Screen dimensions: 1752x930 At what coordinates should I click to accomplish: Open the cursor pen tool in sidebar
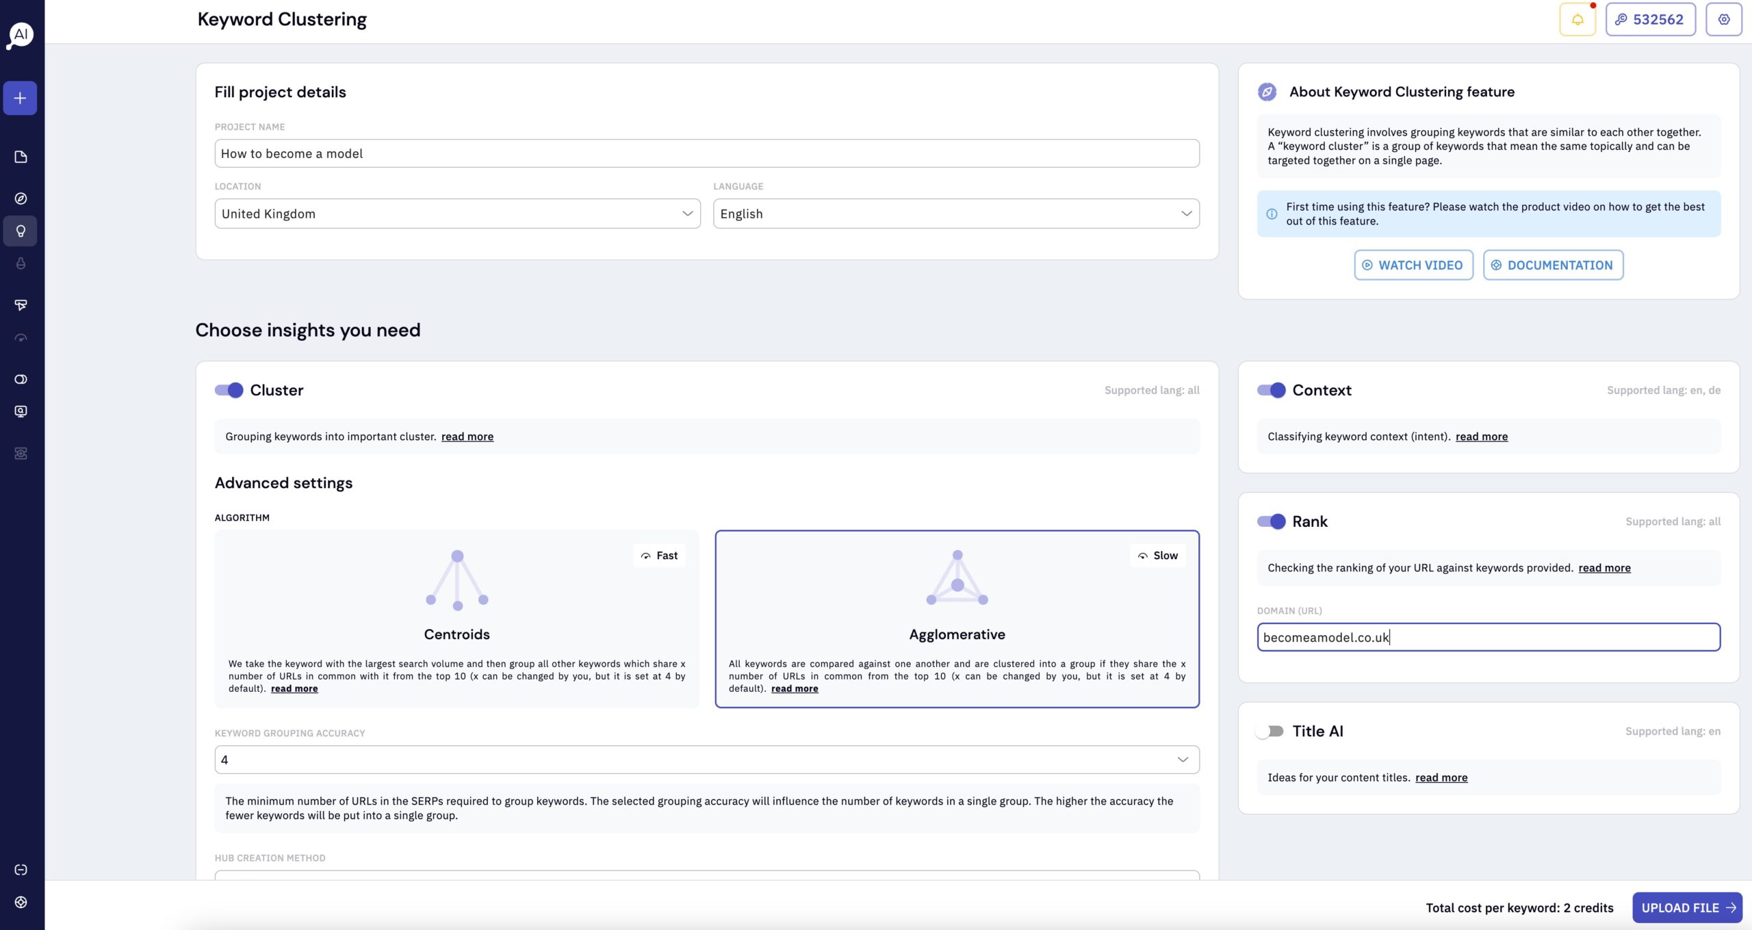pos(20,305)
